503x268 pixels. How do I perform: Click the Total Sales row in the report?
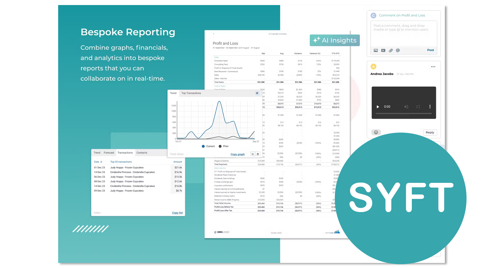click(277, 82)
